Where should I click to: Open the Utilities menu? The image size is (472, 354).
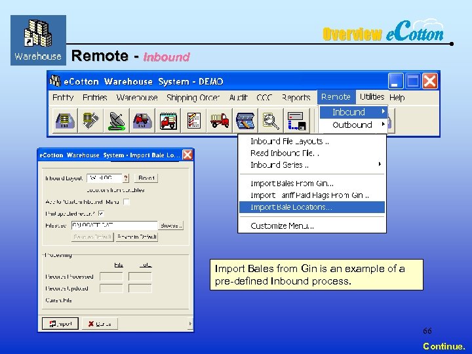click(372, 97)
